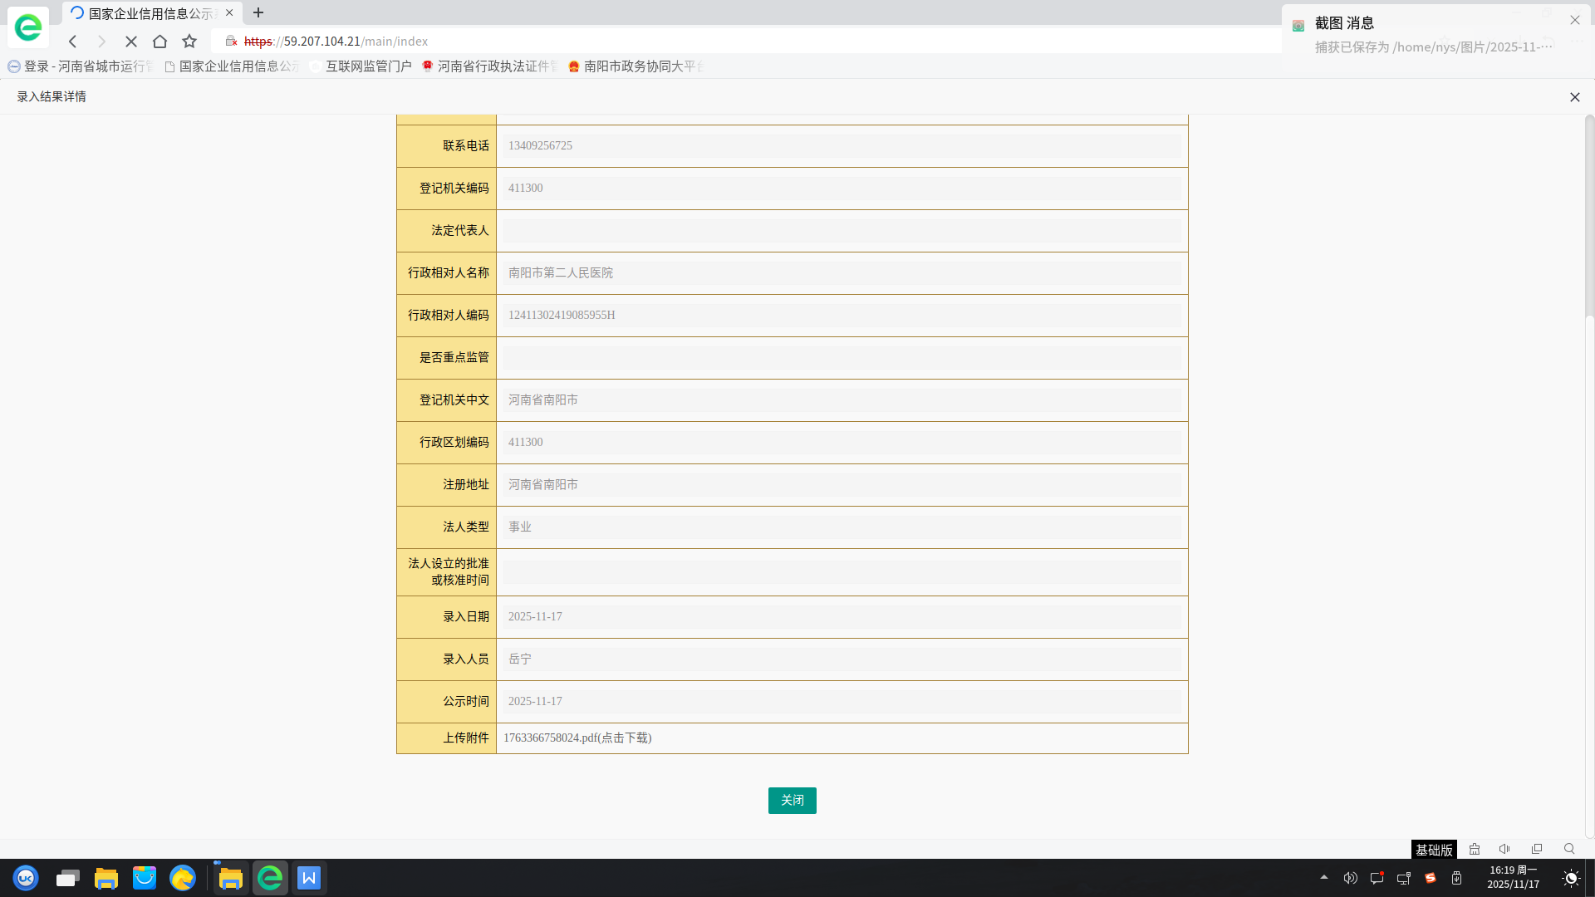This screenshot has height=897, width=1595.
Task: Bookmark page with star icon
Action: pyautogui.click(x=189, y=42)
